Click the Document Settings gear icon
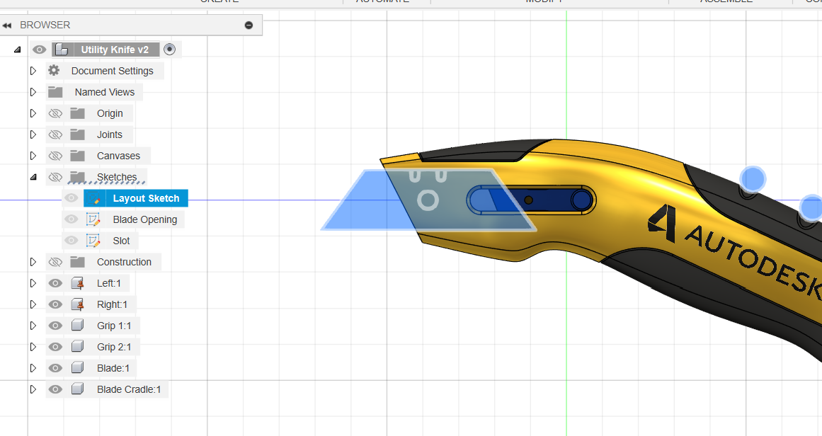Screen dimensions: 822x436 coord(54,71)
